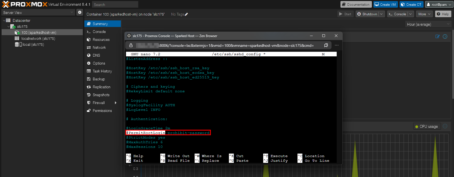
Task: Click the Shutdown button
Action: click(367, 14)
